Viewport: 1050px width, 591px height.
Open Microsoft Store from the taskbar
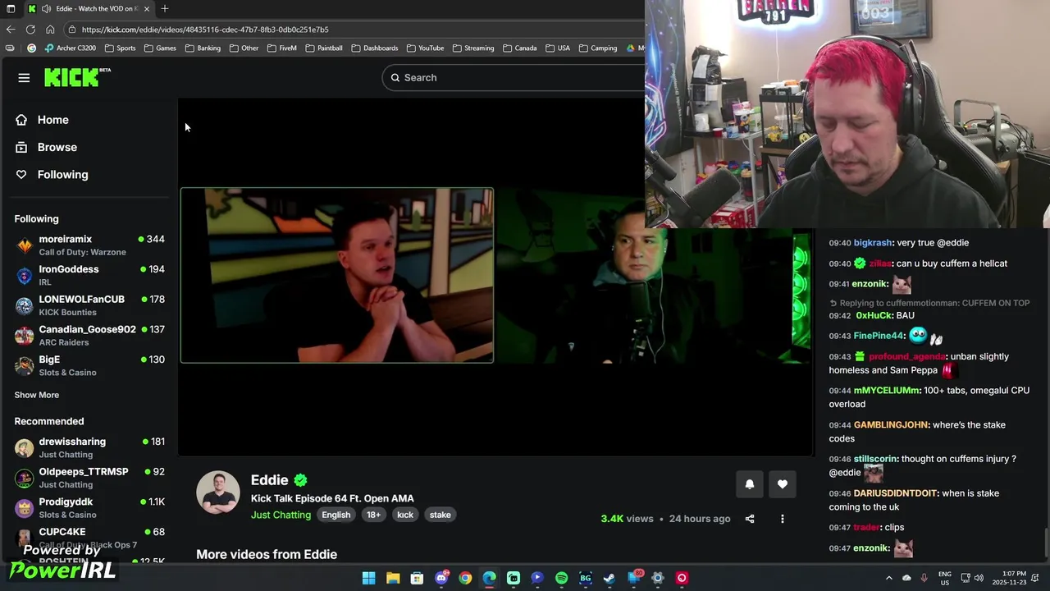point(417,578)
